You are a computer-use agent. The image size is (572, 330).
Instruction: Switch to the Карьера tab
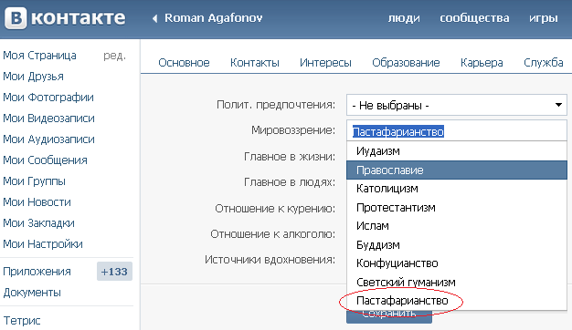coord(482,63)
